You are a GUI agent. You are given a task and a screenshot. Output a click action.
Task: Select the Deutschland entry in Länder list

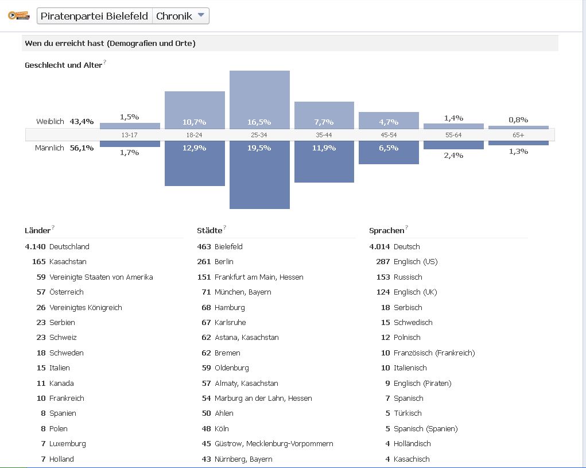click(x=69, y=247)
